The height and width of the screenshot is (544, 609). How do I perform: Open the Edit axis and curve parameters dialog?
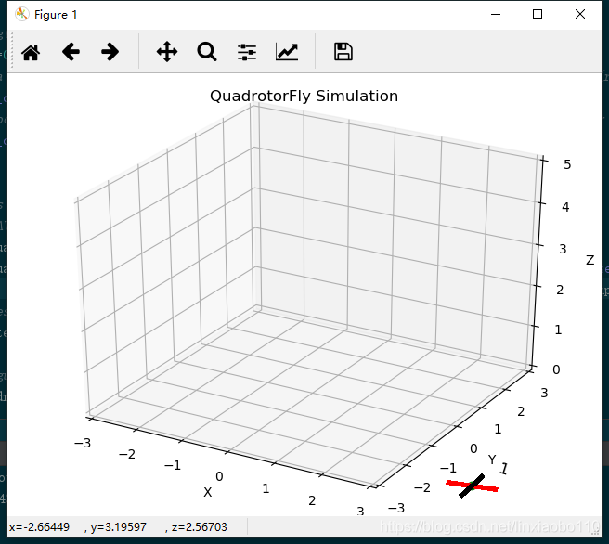[287, 52]
